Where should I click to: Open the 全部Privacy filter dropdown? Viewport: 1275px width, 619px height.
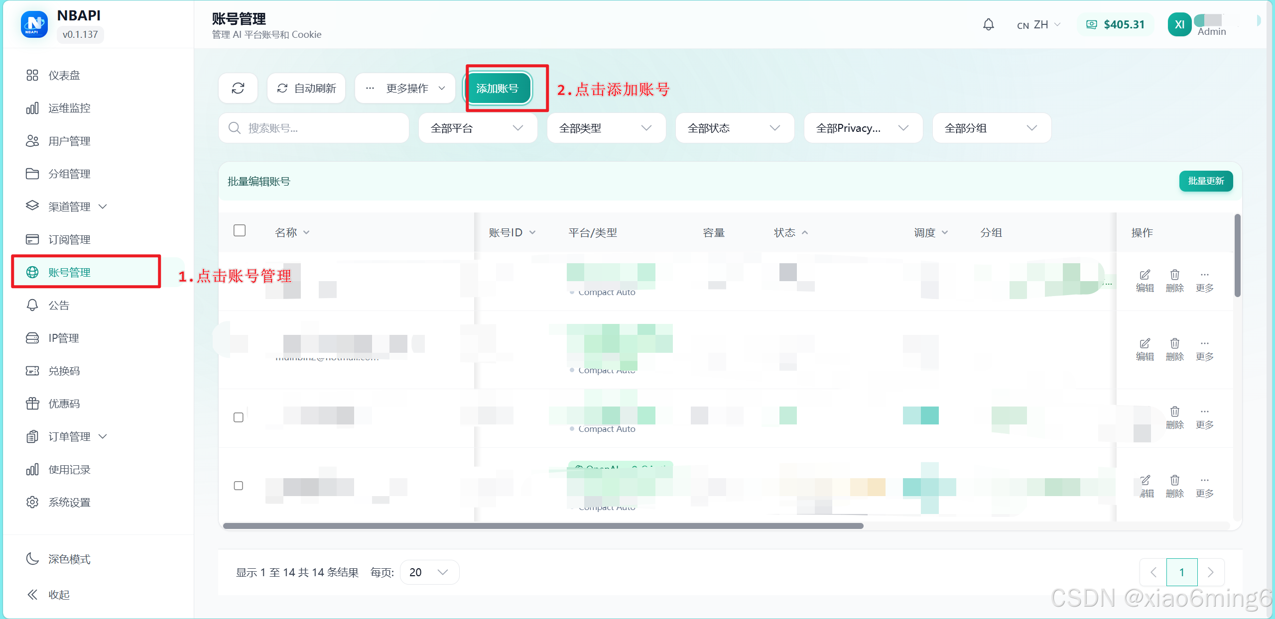[x=863, y=128]
